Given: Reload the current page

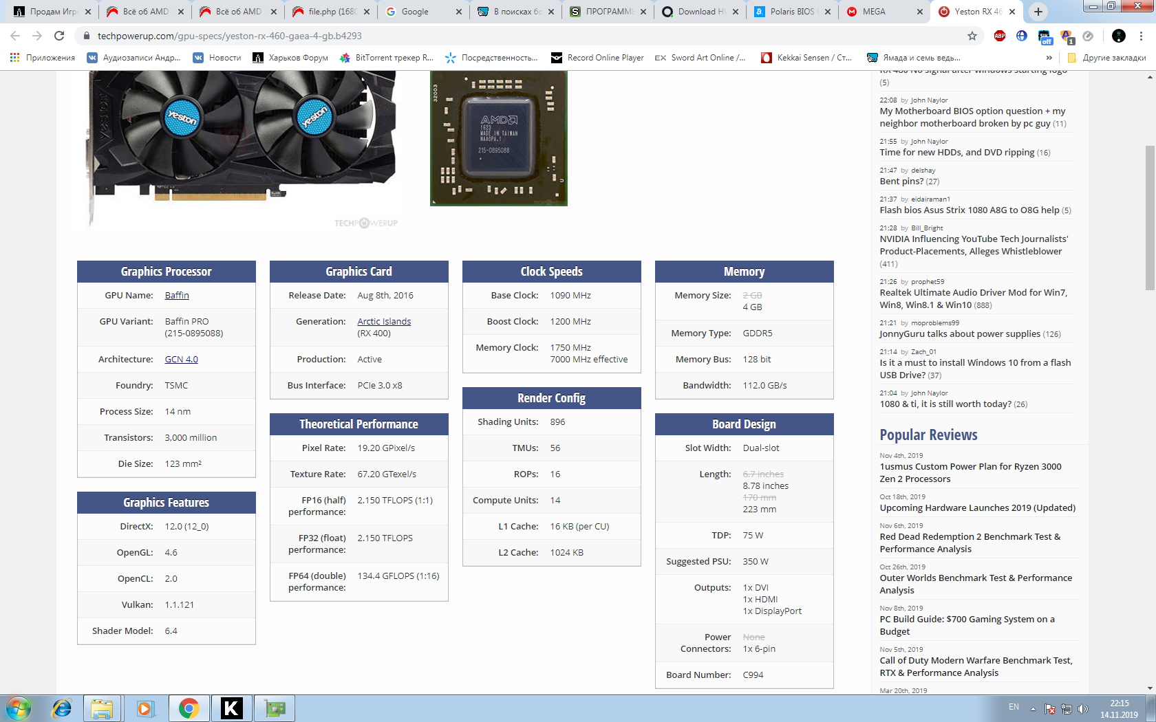Looking at the screenshot, I should coord(59,36).
